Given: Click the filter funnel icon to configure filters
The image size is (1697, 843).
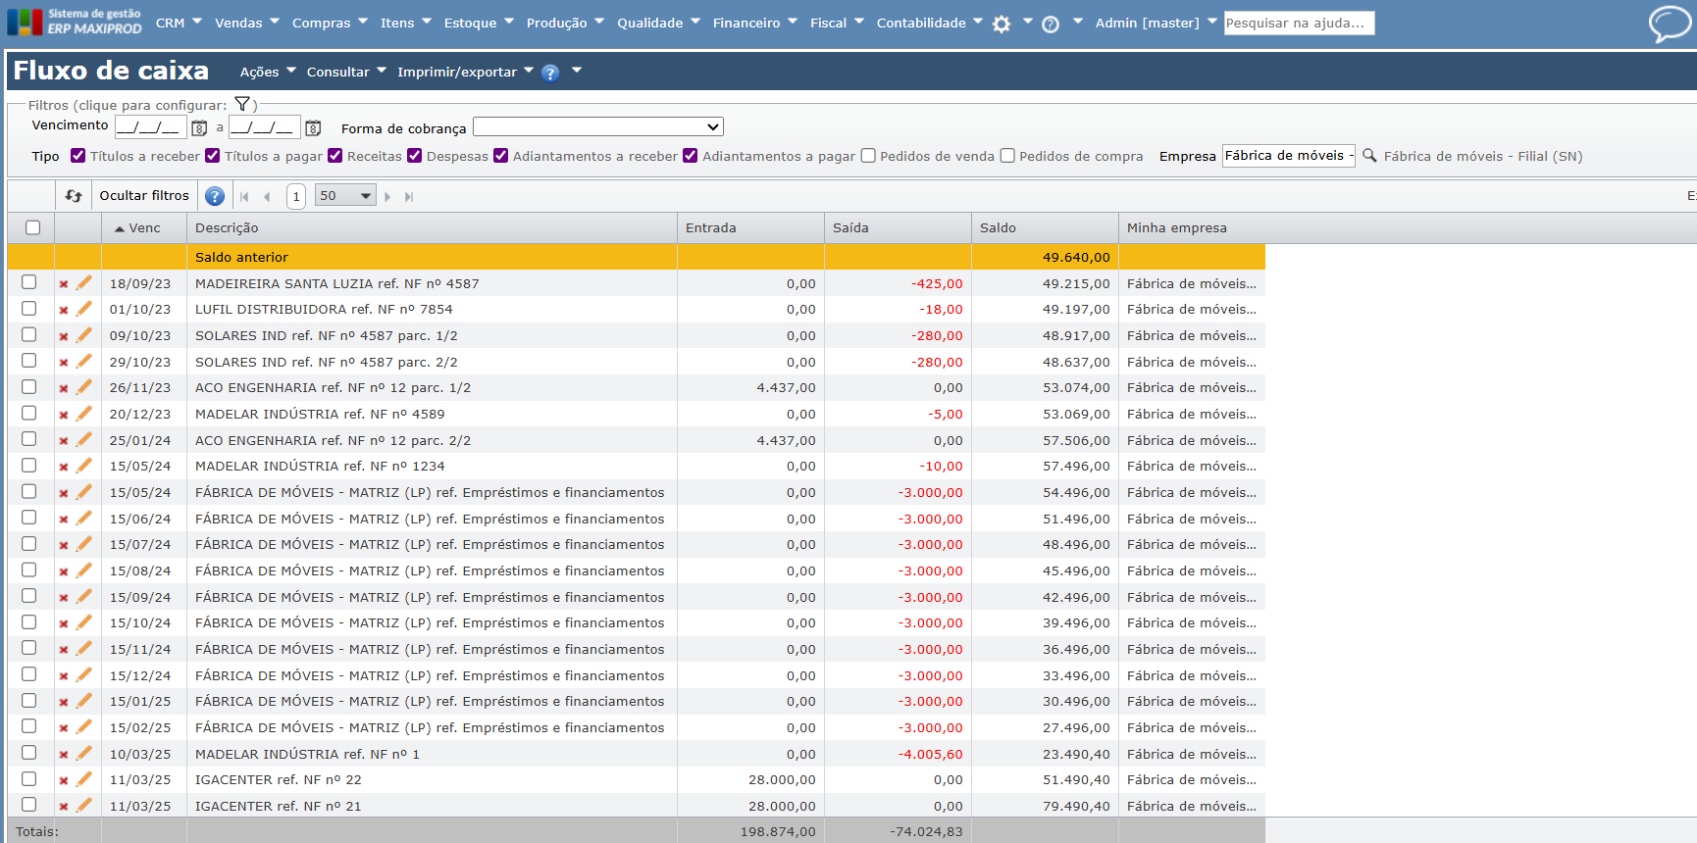Looking at the screenshot, I should click(x=242, y=104).
